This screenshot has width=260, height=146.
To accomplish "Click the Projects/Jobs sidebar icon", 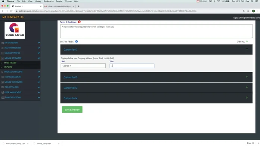I will tap(3, 87).
